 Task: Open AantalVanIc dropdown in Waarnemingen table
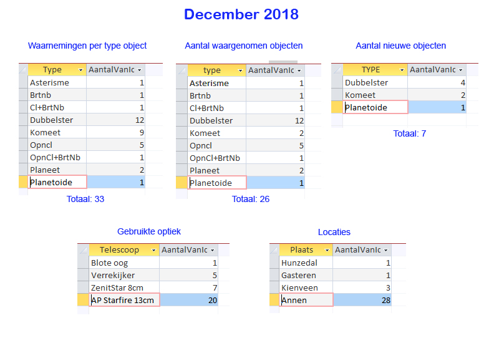click(139, 70)
